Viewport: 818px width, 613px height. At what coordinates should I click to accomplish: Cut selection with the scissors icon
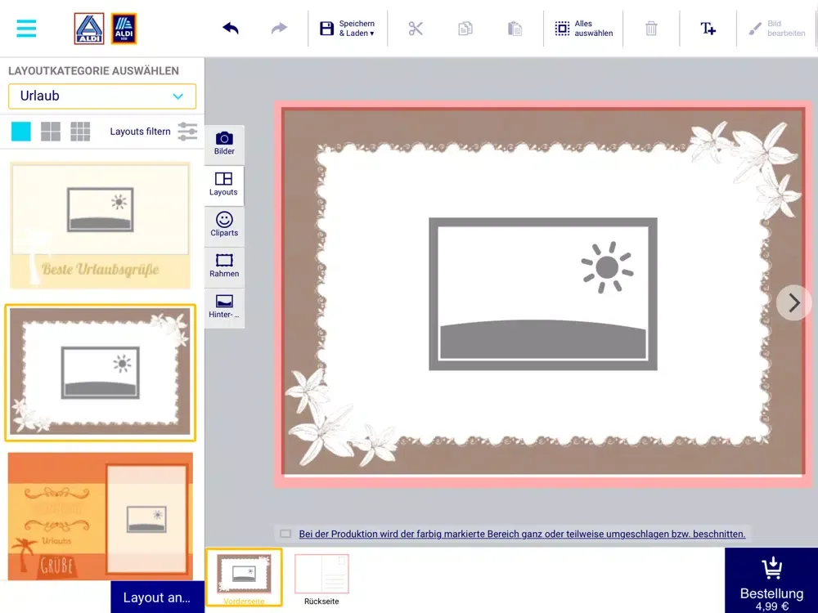click(416, 28)
